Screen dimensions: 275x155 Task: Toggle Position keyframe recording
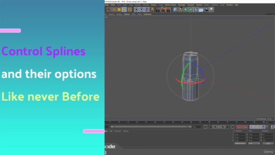click(251, 127)
